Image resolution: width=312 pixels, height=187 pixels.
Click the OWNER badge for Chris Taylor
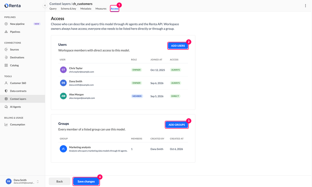(x=136, y=70)
